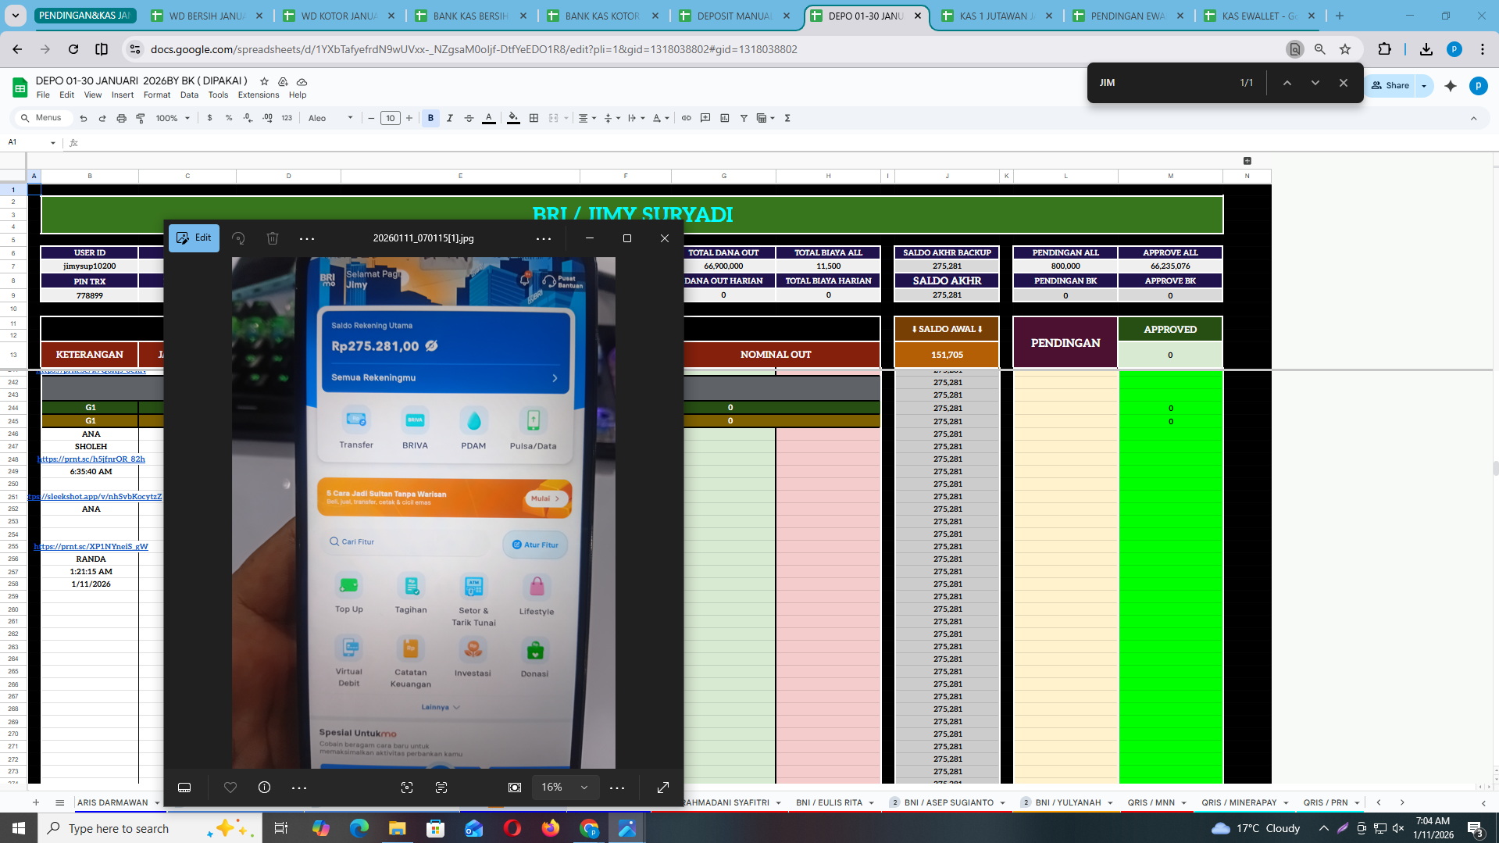Format as currency with dollar icon

coord(209,118)
